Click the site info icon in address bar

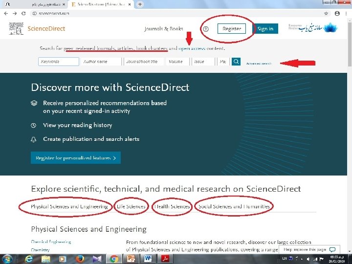click(34, 14)
